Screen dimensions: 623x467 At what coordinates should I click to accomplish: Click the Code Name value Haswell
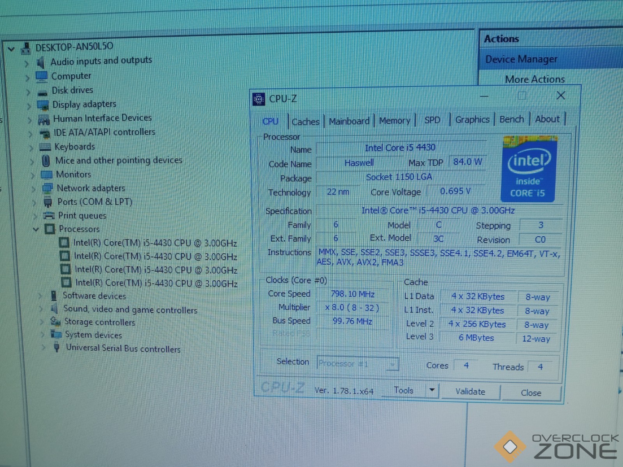point(359,163)
